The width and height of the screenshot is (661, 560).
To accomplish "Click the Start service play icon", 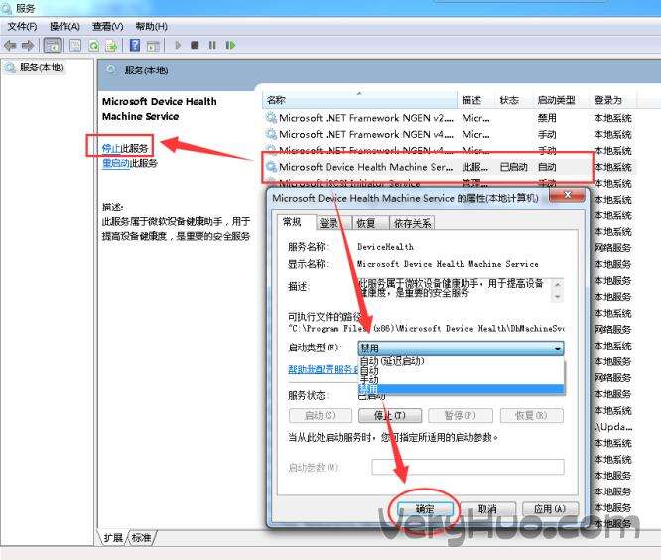I will pyautogui.click(x=178, y=45).
